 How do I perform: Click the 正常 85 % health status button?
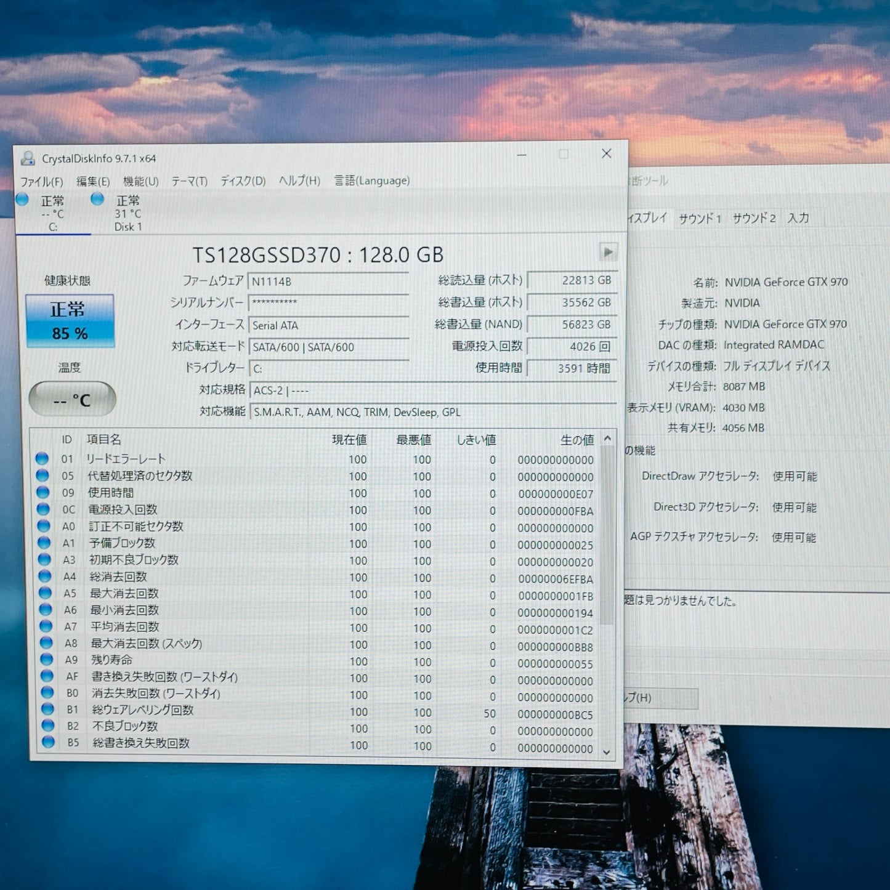70,321
